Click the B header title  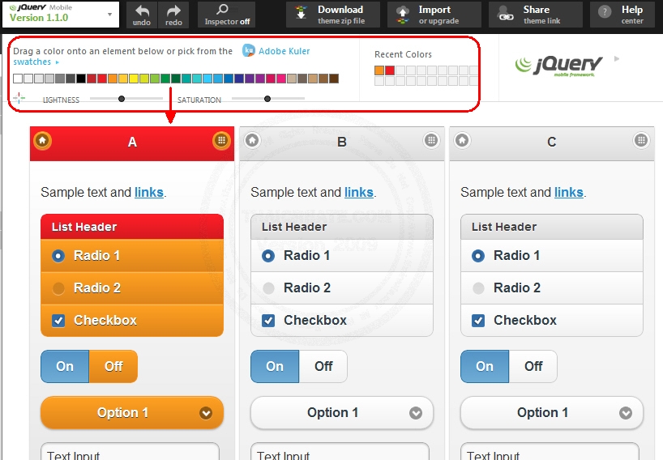coord(342,142)
